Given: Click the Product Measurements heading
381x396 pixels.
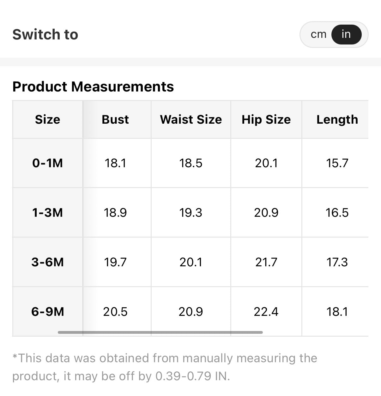Looking at the screenshot, I should click(93, 87).
